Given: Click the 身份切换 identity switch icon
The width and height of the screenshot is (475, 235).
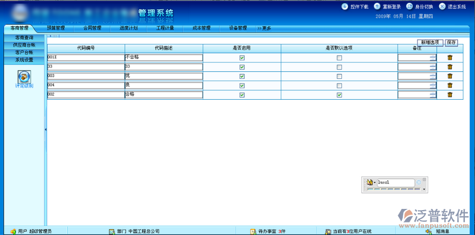Looking at the screenshot, I should (x=410, y=7).
